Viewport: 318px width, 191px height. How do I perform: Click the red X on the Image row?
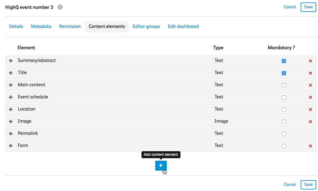310,122
